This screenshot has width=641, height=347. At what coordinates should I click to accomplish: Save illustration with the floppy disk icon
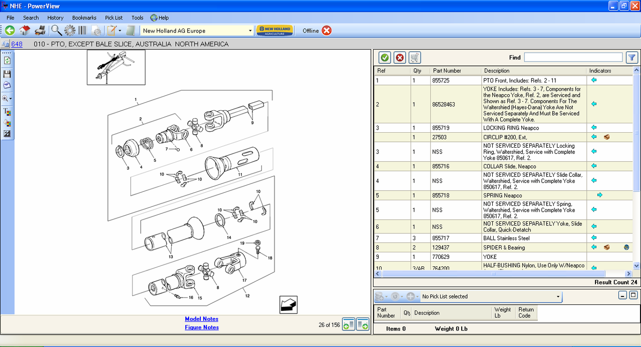coord(7,74)
